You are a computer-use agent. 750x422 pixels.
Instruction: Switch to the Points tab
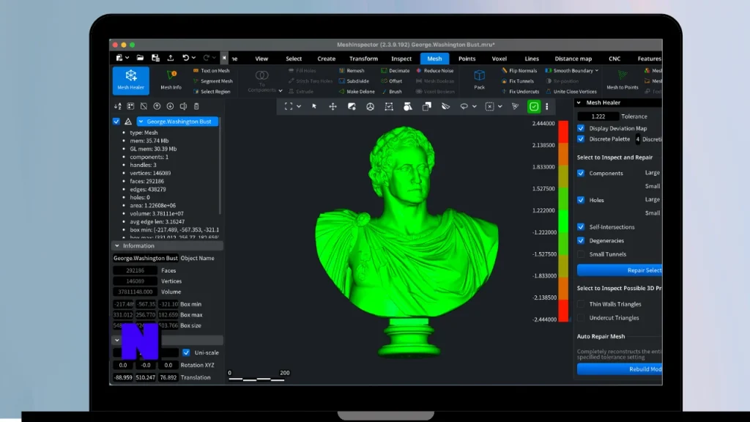tap(467, 59)
